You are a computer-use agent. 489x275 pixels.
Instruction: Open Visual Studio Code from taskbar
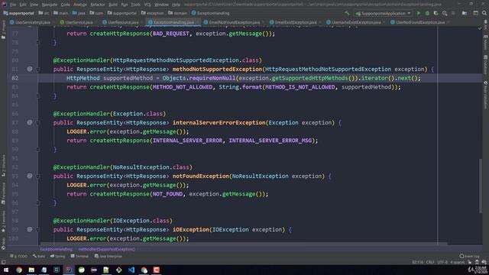[131, 270]
